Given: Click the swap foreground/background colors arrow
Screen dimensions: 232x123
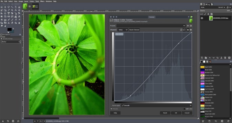Looking at the screenshot, I should pos(13,28).
